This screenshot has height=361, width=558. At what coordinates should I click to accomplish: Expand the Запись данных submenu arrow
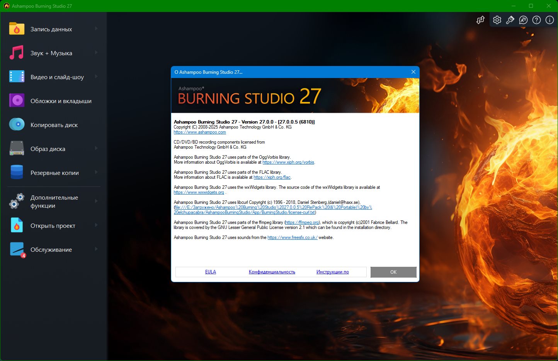pyautogui.click(x=96, y=29)
